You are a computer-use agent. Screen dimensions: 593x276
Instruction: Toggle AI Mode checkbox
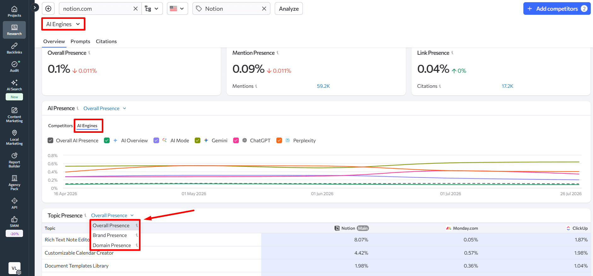(156, 140)
